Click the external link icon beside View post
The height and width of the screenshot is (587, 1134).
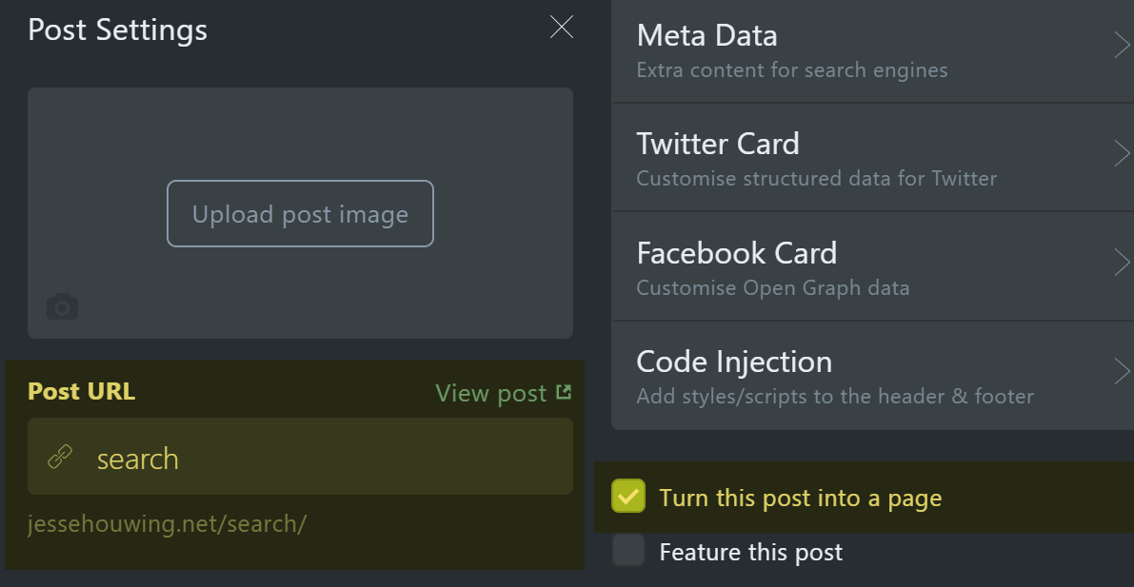564,392
